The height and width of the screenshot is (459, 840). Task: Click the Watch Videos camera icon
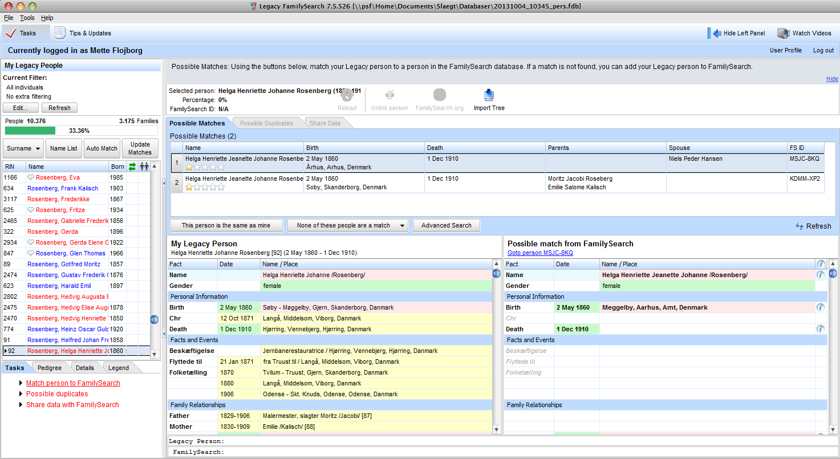point(784,33)
